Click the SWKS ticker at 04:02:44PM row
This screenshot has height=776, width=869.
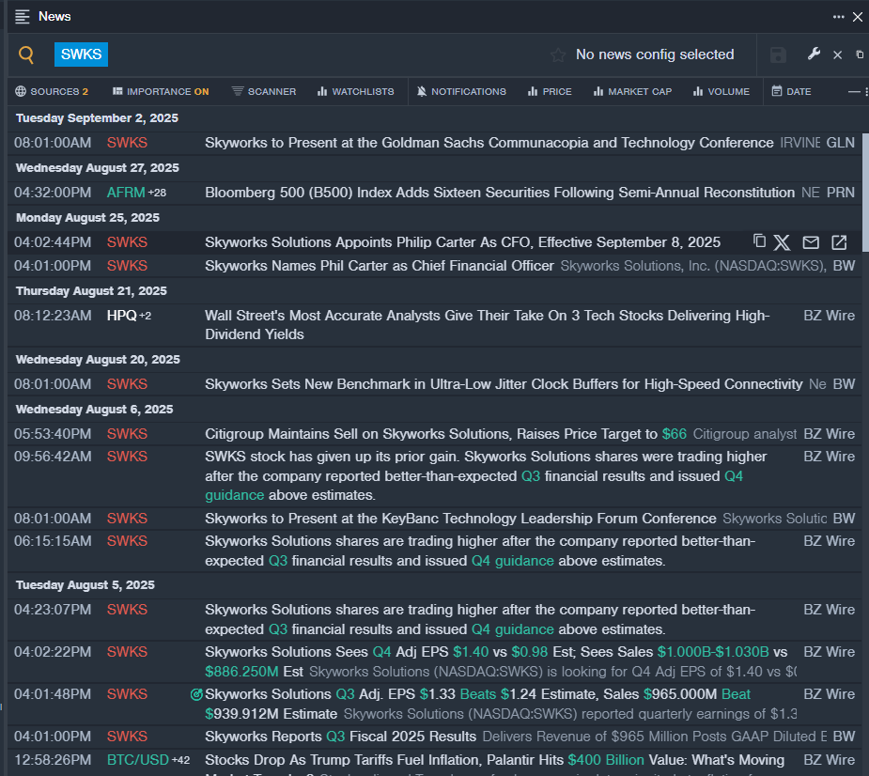click(127, 242)
